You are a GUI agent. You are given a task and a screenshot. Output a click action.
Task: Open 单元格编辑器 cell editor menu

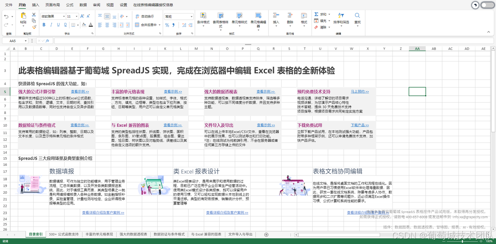coord(258,22)
